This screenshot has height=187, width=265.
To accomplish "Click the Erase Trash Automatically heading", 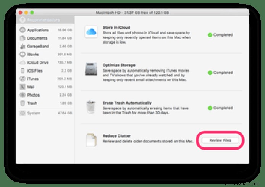I will 127,103.
